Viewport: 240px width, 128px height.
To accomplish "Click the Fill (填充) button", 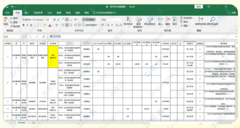I will tap(185, 22).
